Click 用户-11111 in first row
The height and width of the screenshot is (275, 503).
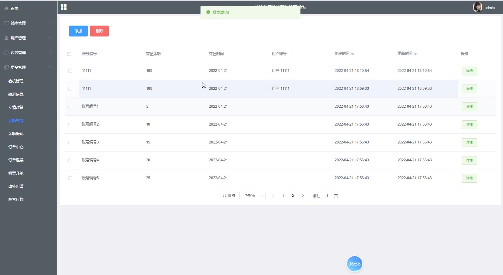[x=281, y=71]
